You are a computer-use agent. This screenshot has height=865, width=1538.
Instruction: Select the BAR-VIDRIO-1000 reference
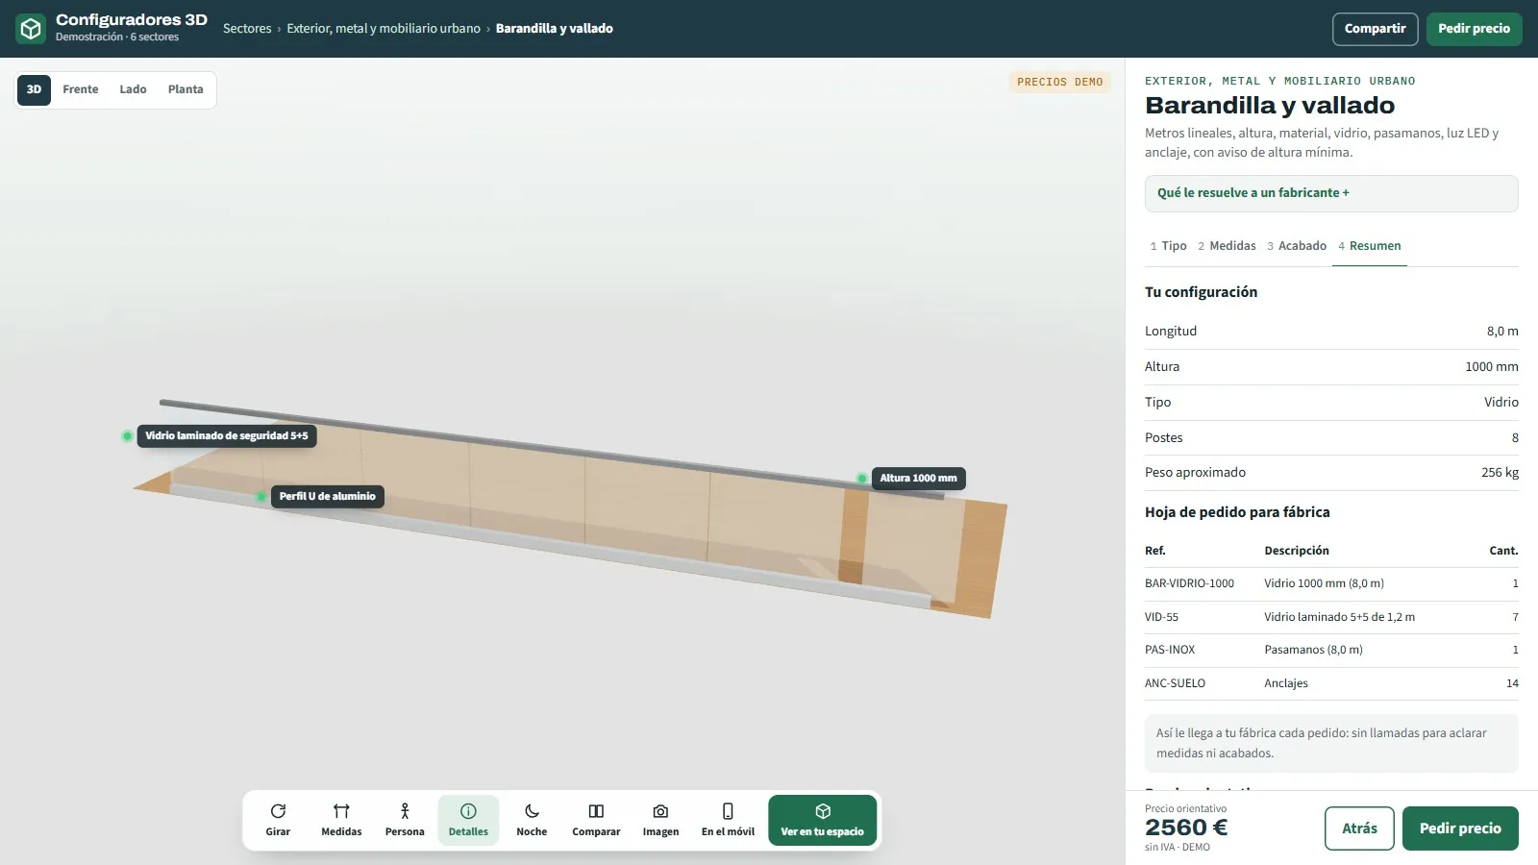click(x=1189, y=583)
